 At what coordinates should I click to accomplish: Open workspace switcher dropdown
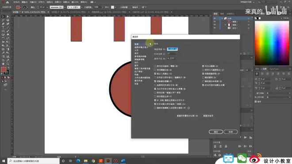click(254, 2)
